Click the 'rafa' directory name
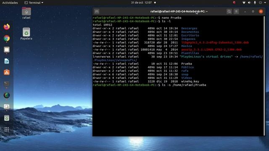The image size is (269, 151). point(185,71)
